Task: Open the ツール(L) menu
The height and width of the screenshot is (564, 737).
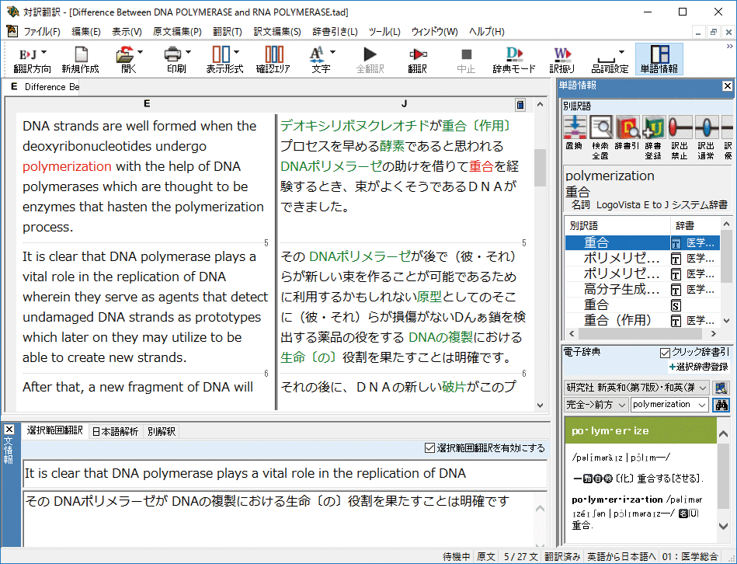Action: click(x=384, y=32)
